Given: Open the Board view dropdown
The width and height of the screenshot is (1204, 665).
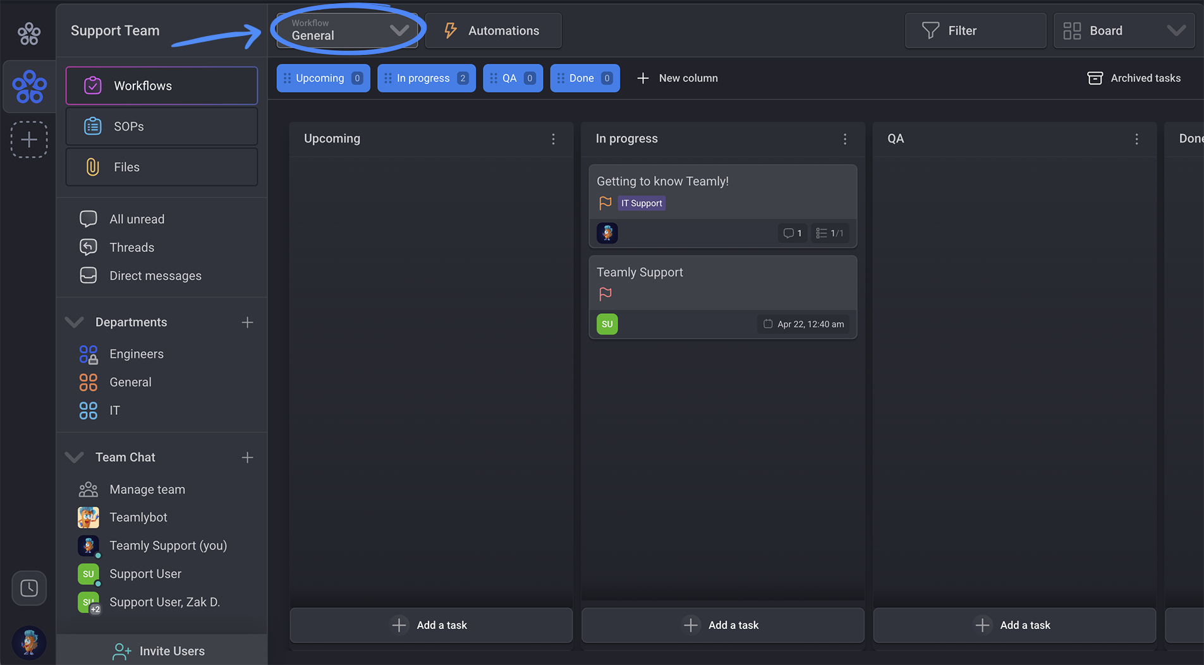Looking at the screenshot, I should (x=1124, y=30).
